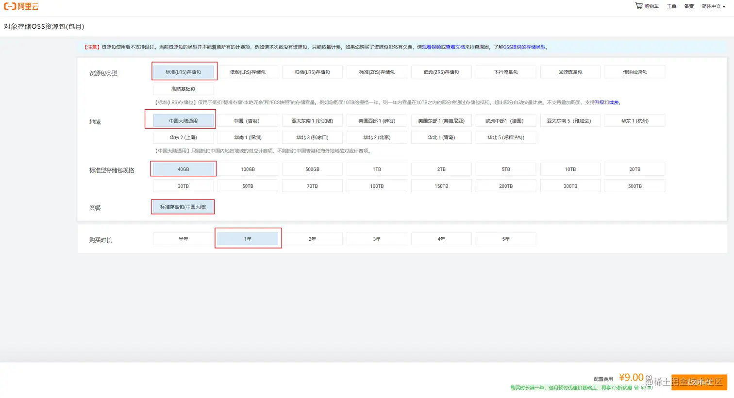Pick the 100GB storage size
The image size is (734, 398).
pos(248,169)
